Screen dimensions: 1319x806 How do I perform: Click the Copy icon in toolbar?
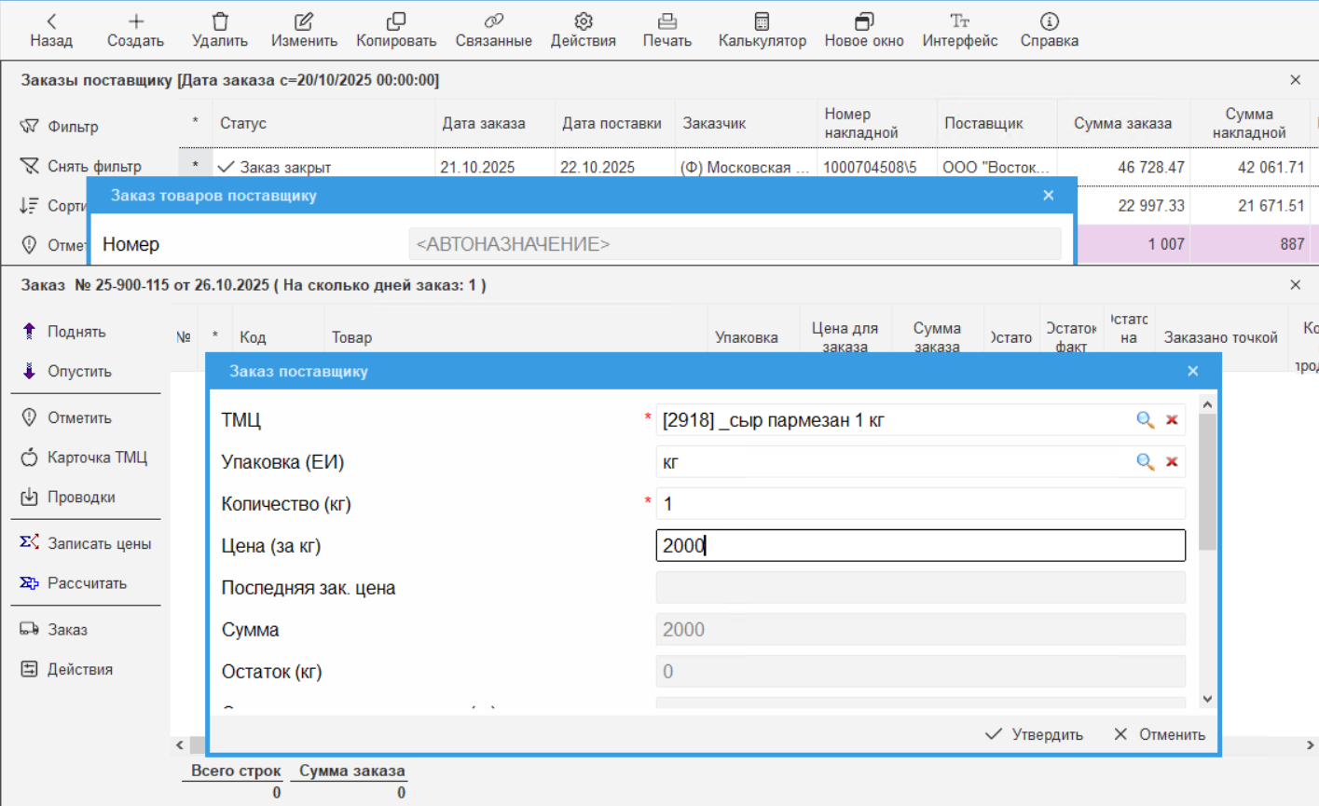396,21
